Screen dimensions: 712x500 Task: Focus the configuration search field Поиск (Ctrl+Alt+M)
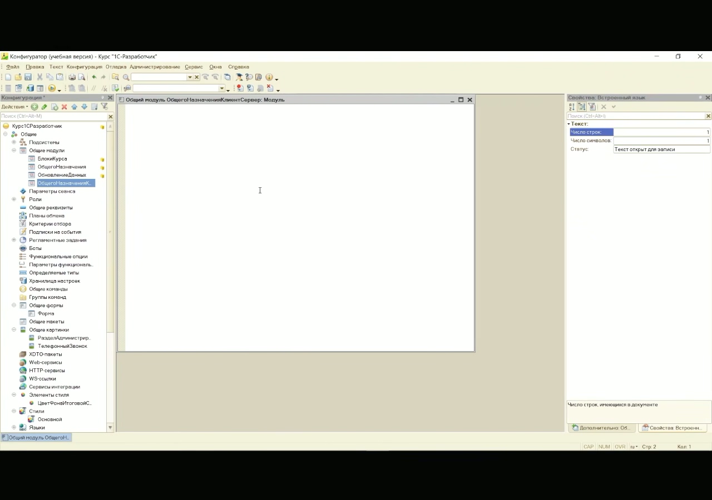click(53, 116)
